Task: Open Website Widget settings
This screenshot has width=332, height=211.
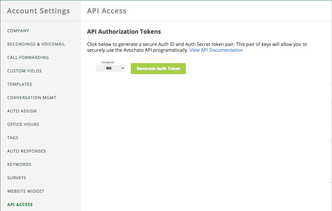Action: (26, 191)
